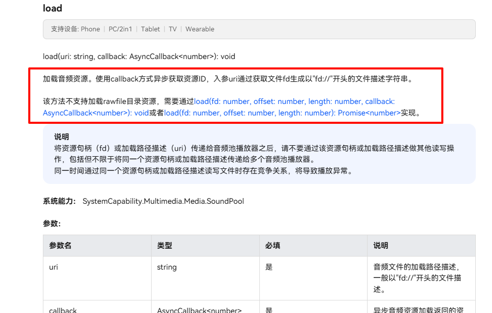This screenshot has width=492, height=313.
Task: Click the "参数:" section heading
Action: (52, 224)
